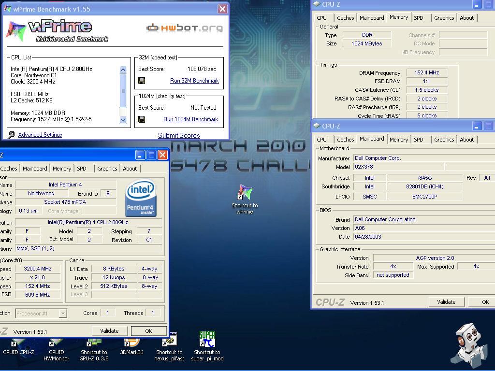This screenshot has width=495, height=371.
Task: Click the 82801DB (ICH4) southbridge value
Action: (425, 186)
